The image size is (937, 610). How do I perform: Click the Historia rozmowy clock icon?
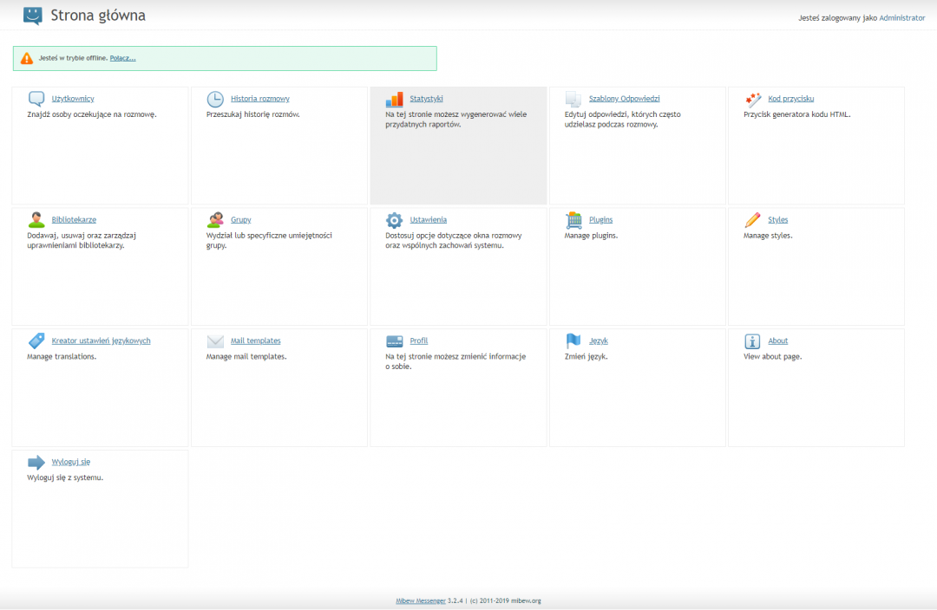pyautogui.click(x=215, y=99)
